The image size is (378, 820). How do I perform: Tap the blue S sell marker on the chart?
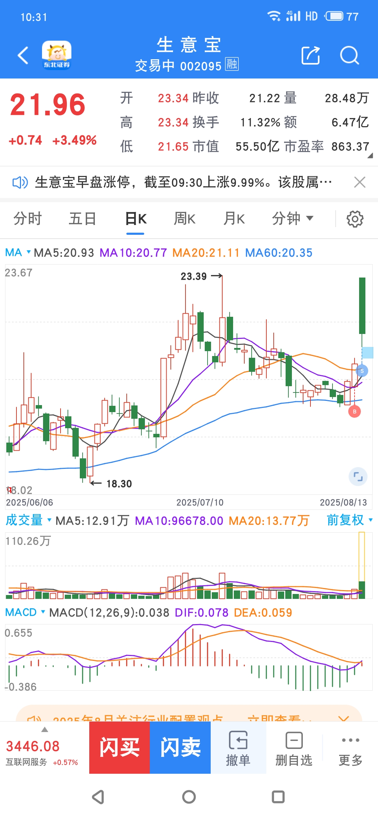[x=362, y=371]
